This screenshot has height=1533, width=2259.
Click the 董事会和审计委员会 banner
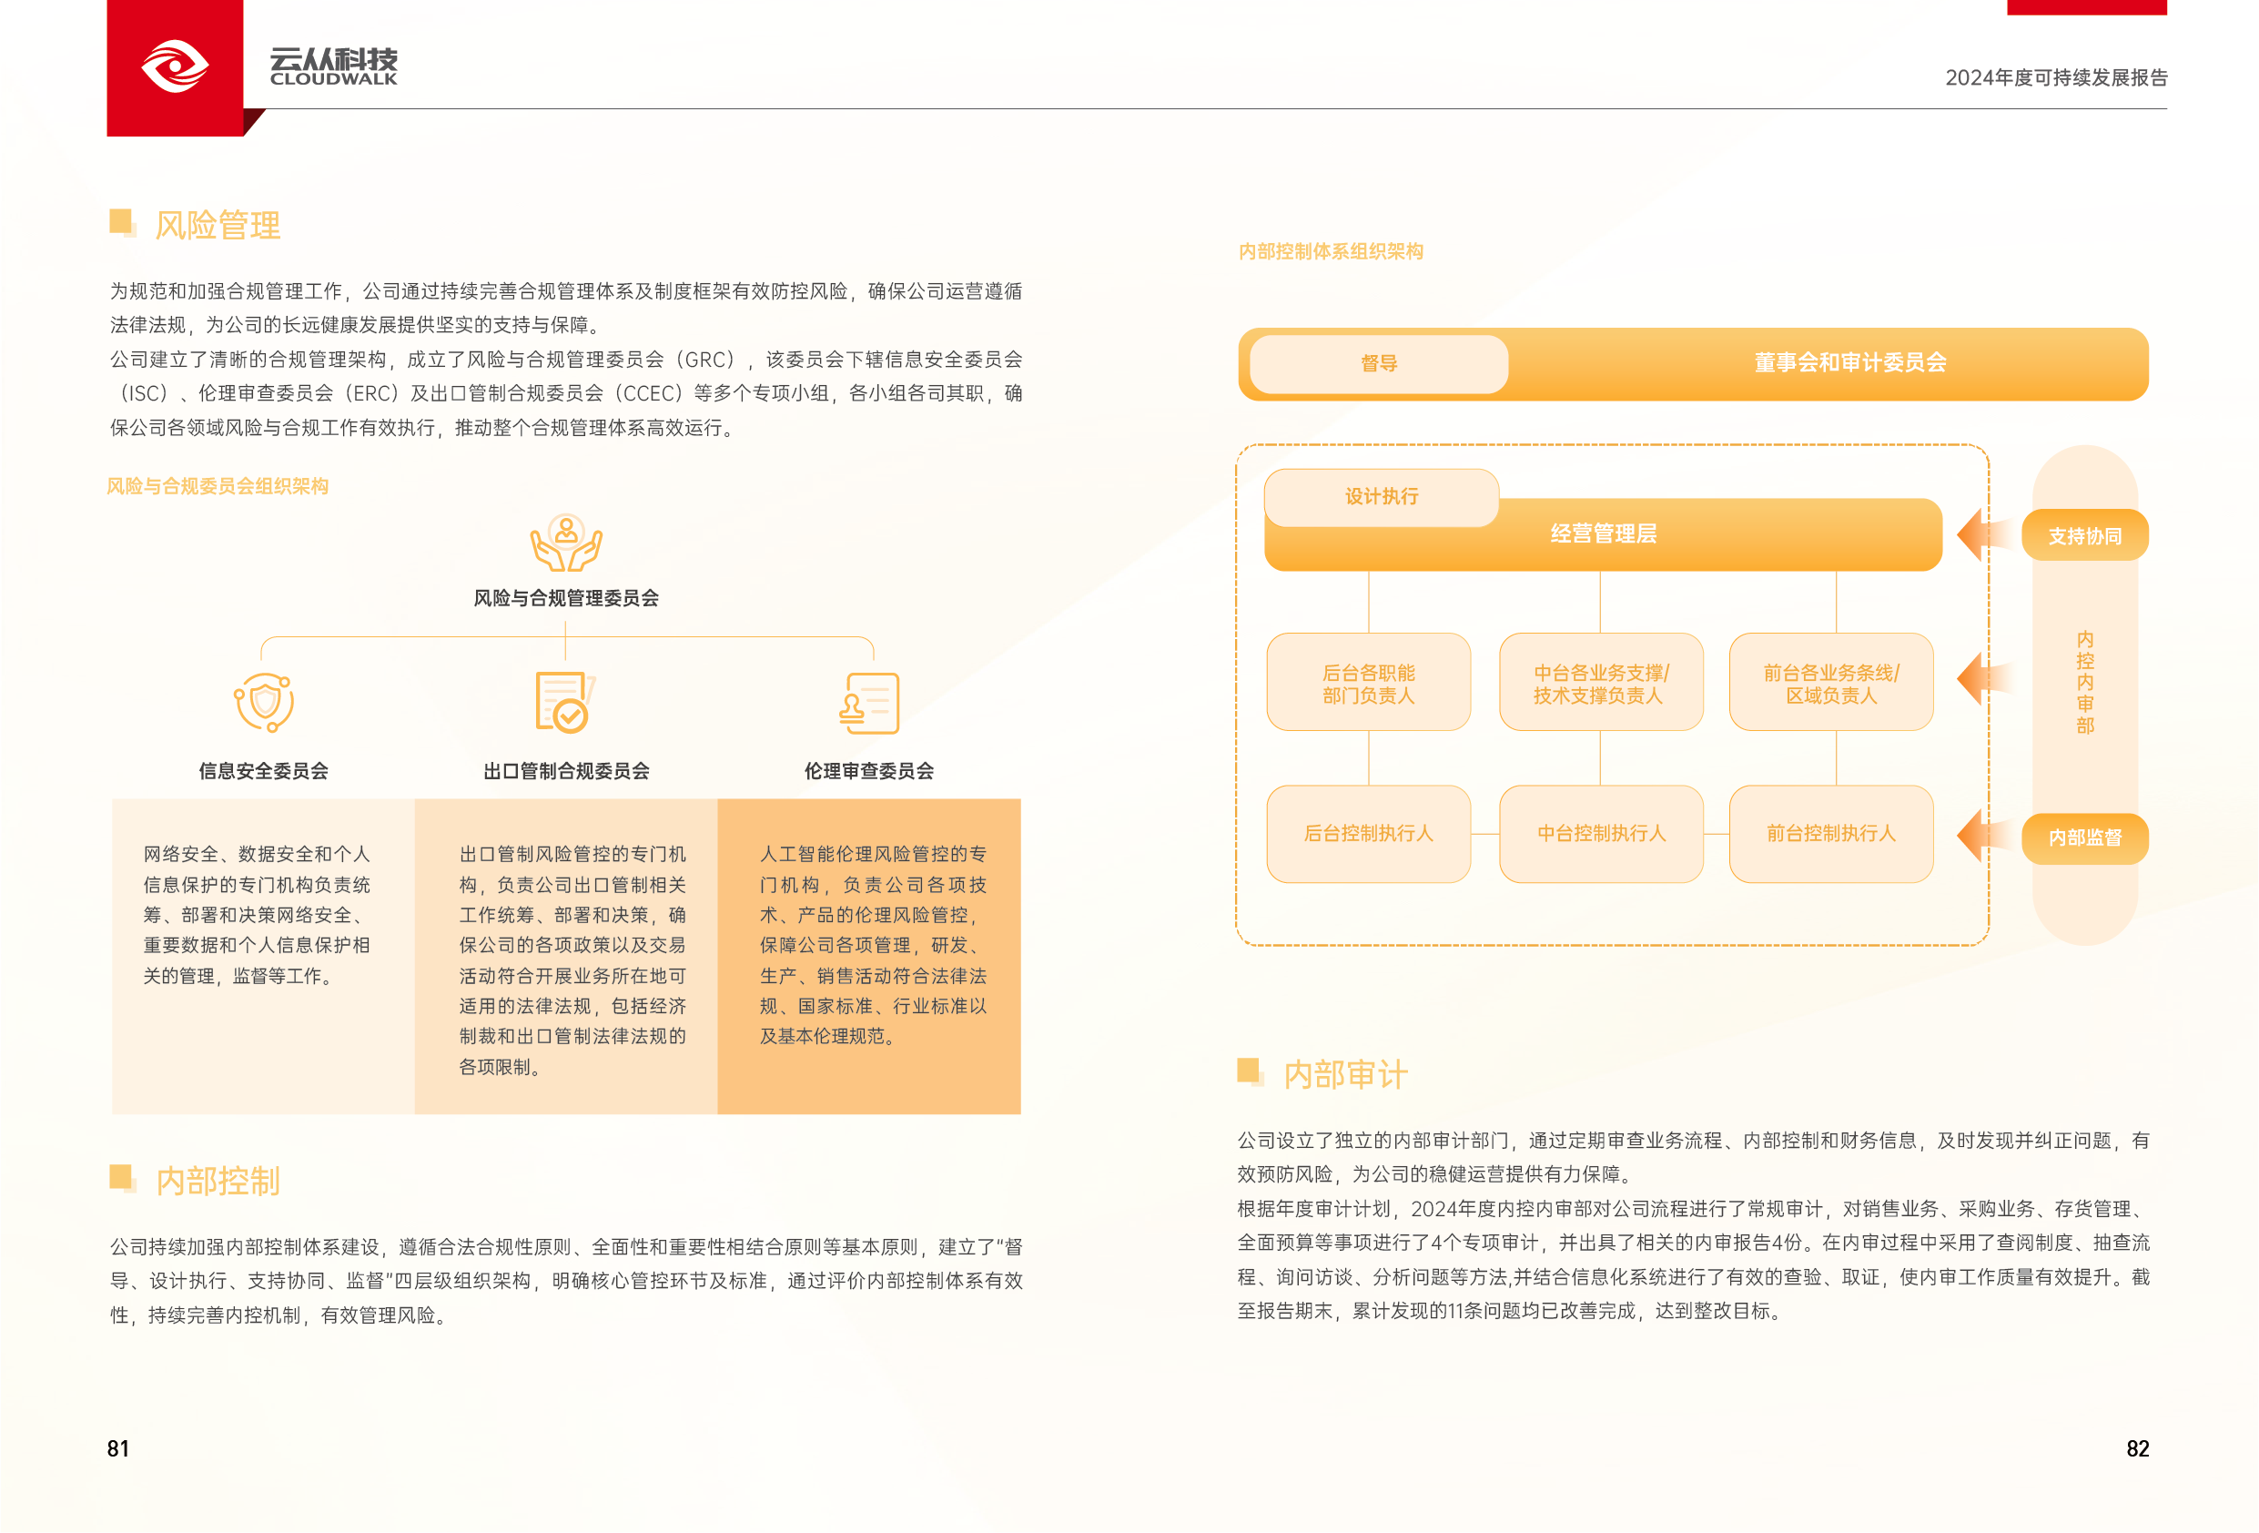(1849, 363)
